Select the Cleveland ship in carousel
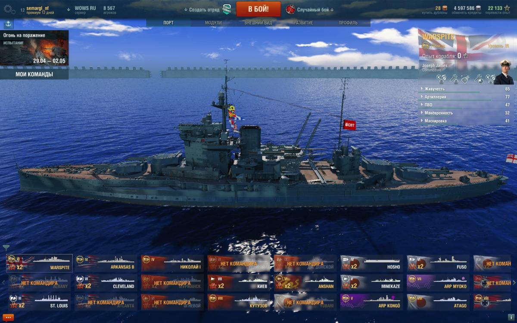The width and height of the screenshot is (517, 323). (x=106, y=283)
